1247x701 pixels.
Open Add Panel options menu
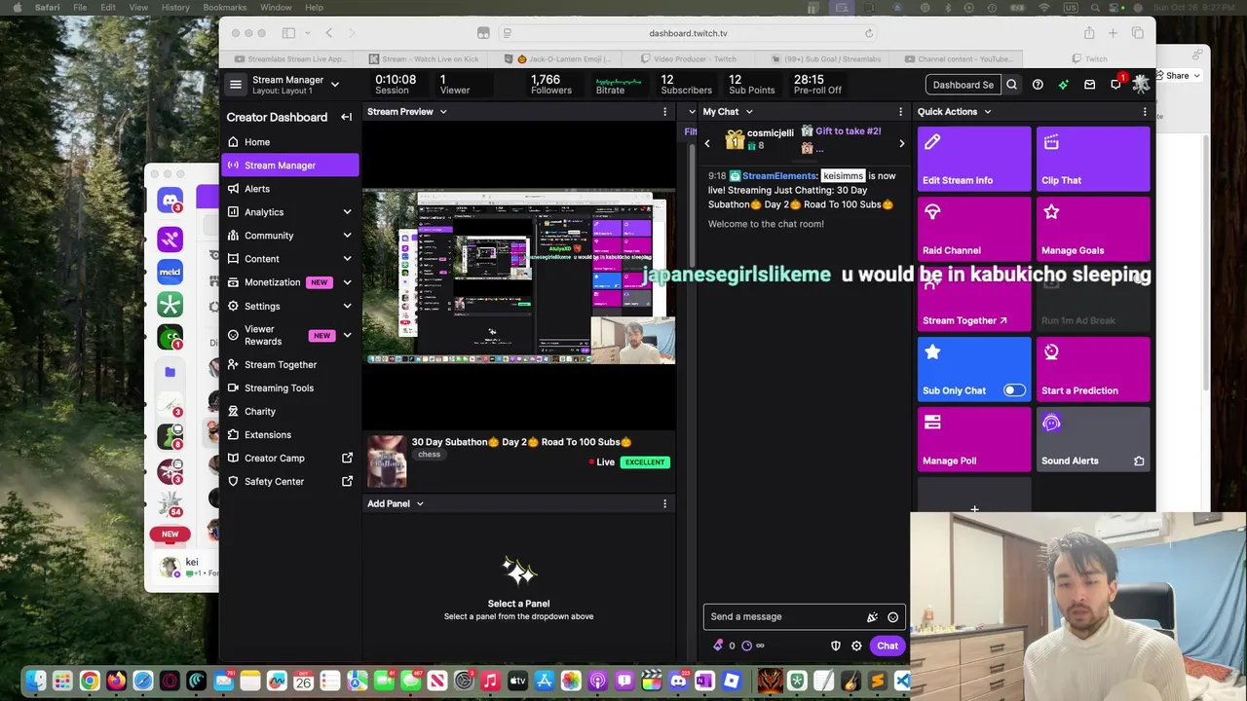click(664, 503)
